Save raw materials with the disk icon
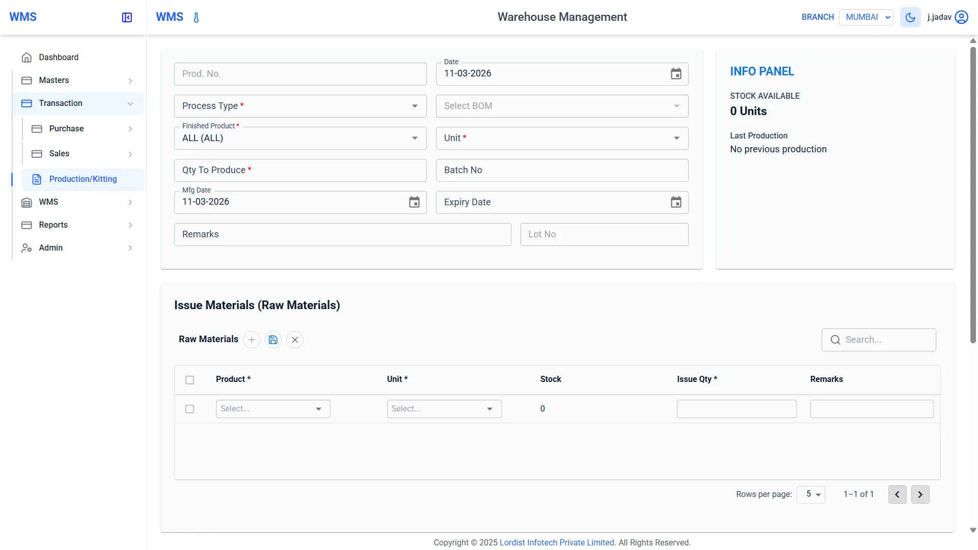978x550 pixels. tap(273, 340)
